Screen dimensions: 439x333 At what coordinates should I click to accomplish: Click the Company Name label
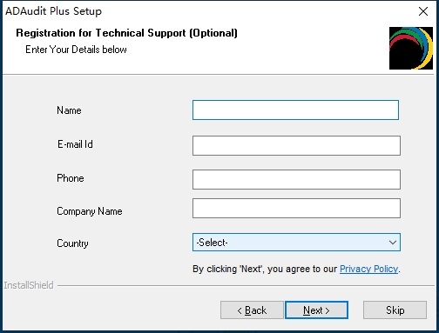pos(90,211)
